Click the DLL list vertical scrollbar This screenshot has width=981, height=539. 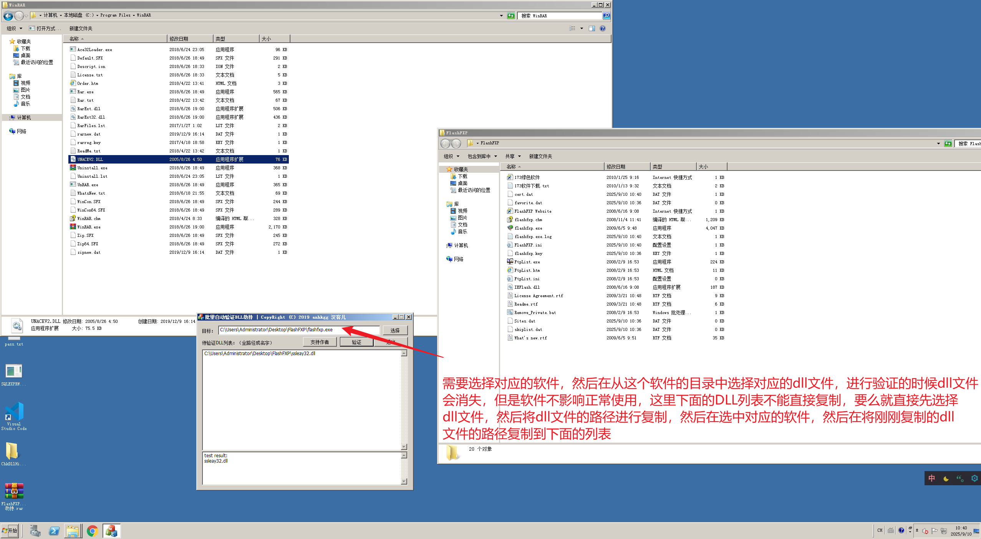click(404, 399)
